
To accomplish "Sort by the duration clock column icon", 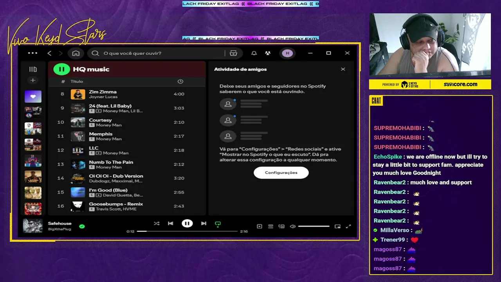I will tap(180, 81).
